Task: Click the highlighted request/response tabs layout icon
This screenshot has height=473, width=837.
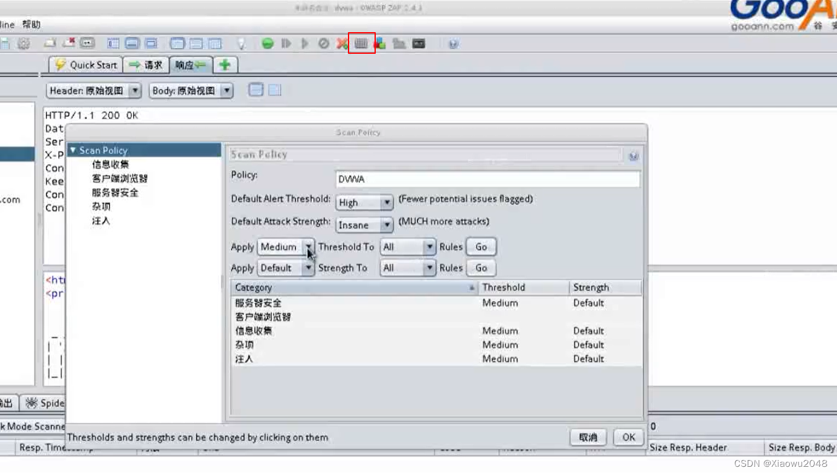Action: point(178,44)
